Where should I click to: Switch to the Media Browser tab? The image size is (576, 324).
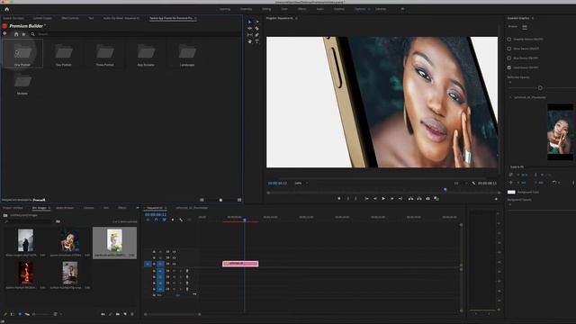(65, 208)
